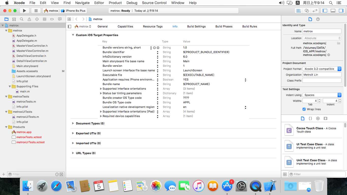Open the Indent Using dropdown
Screen dimensions: 347x195
[x=322, y=95]
